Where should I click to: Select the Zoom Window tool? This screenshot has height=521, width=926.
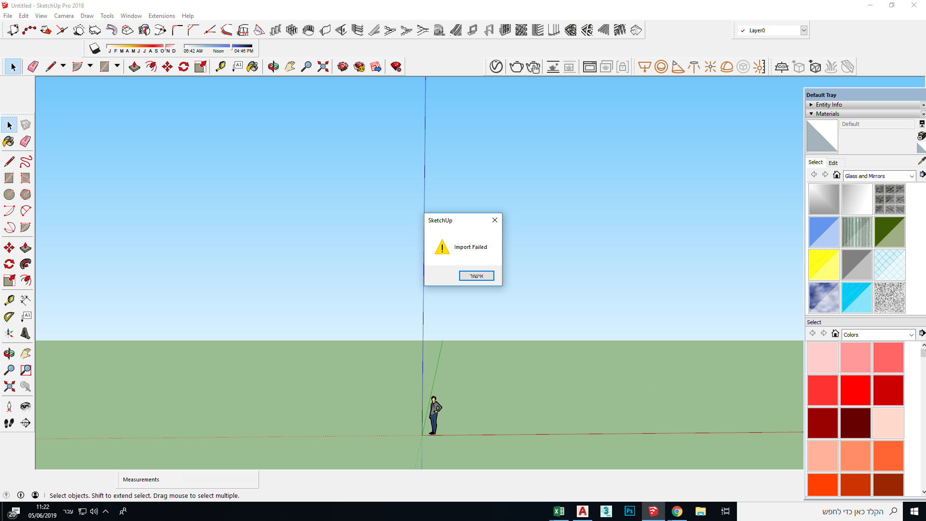pyautogui.click(x=25, y=370)
